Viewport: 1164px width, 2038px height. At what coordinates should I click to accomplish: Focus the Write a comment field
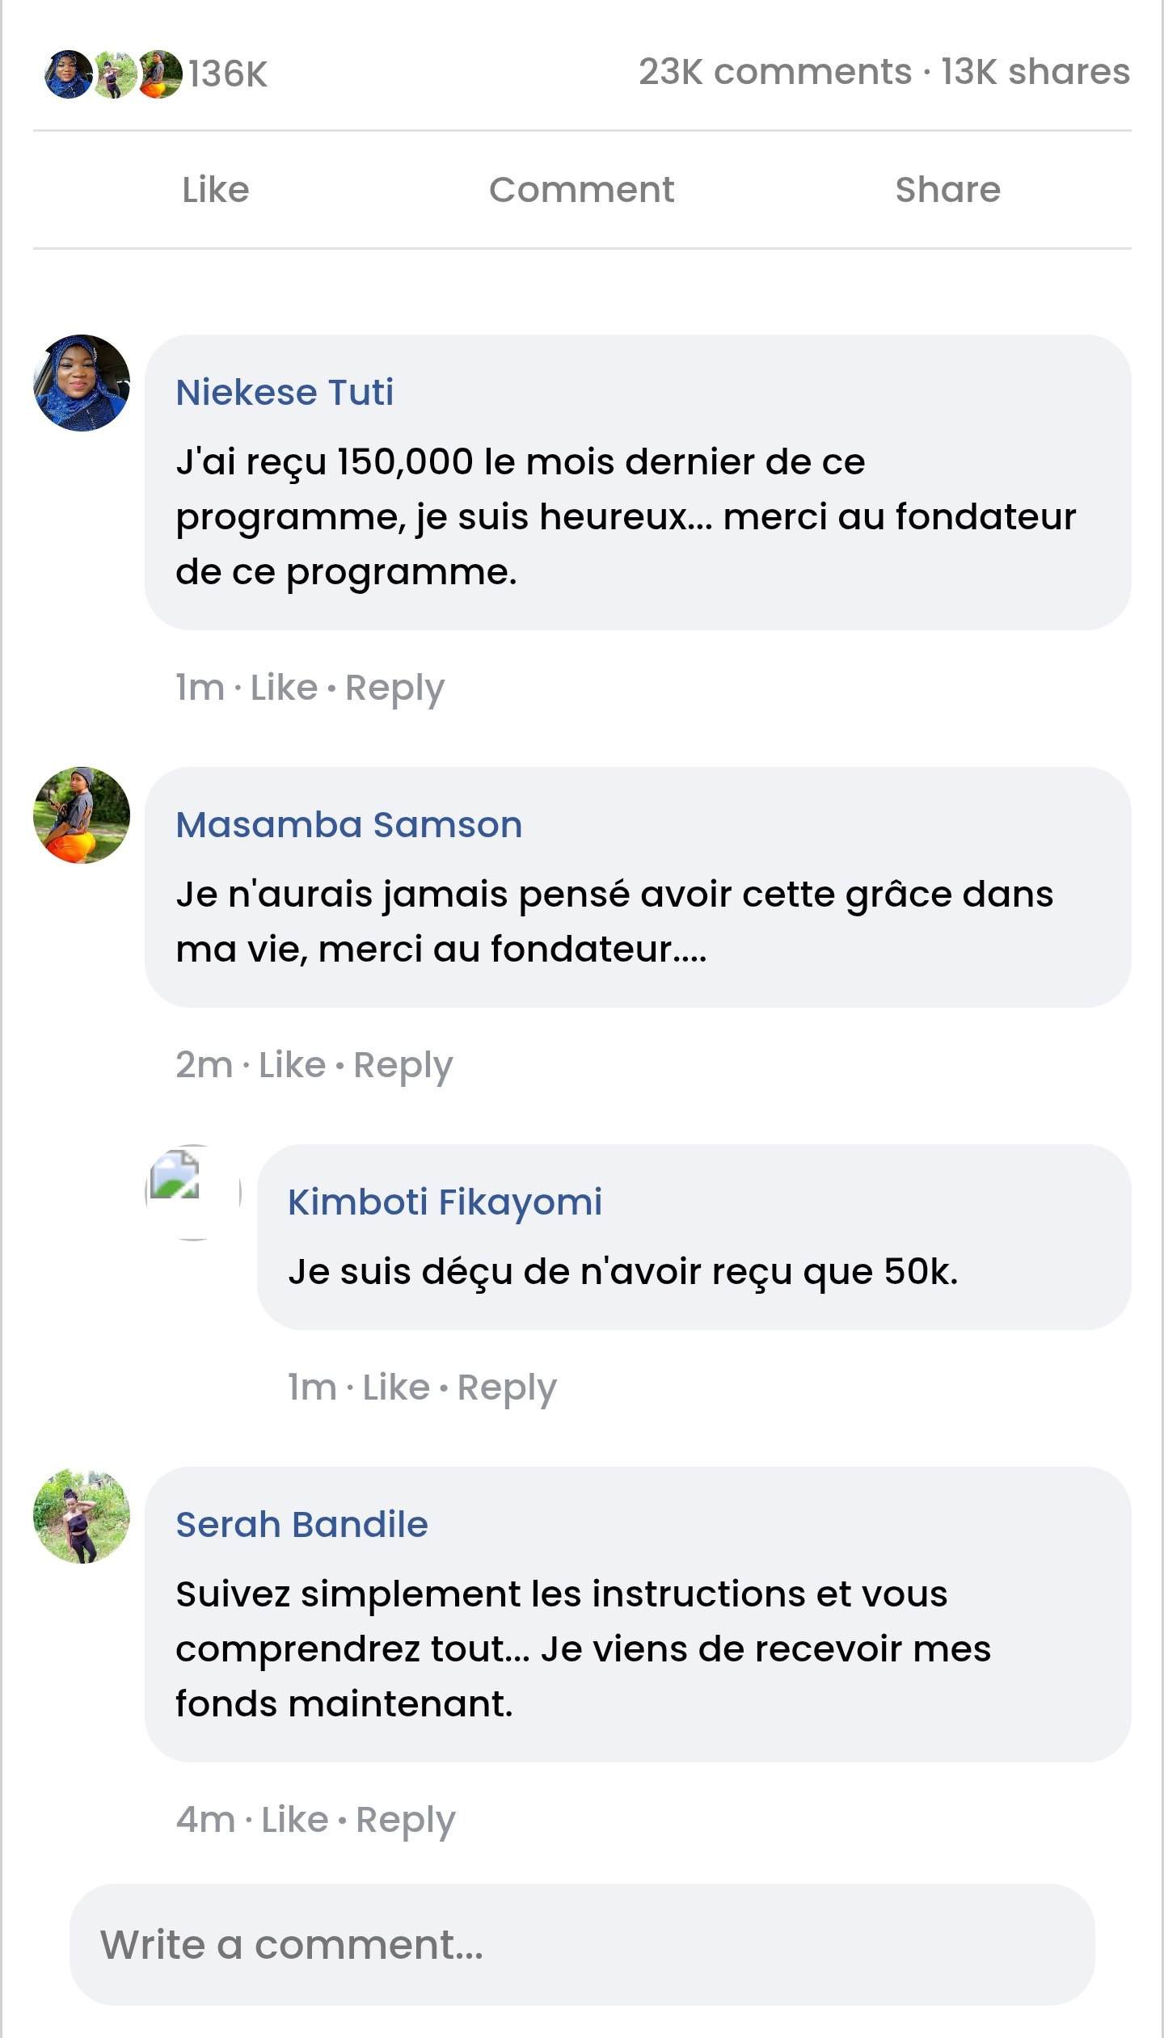[x=582, y=1944]
